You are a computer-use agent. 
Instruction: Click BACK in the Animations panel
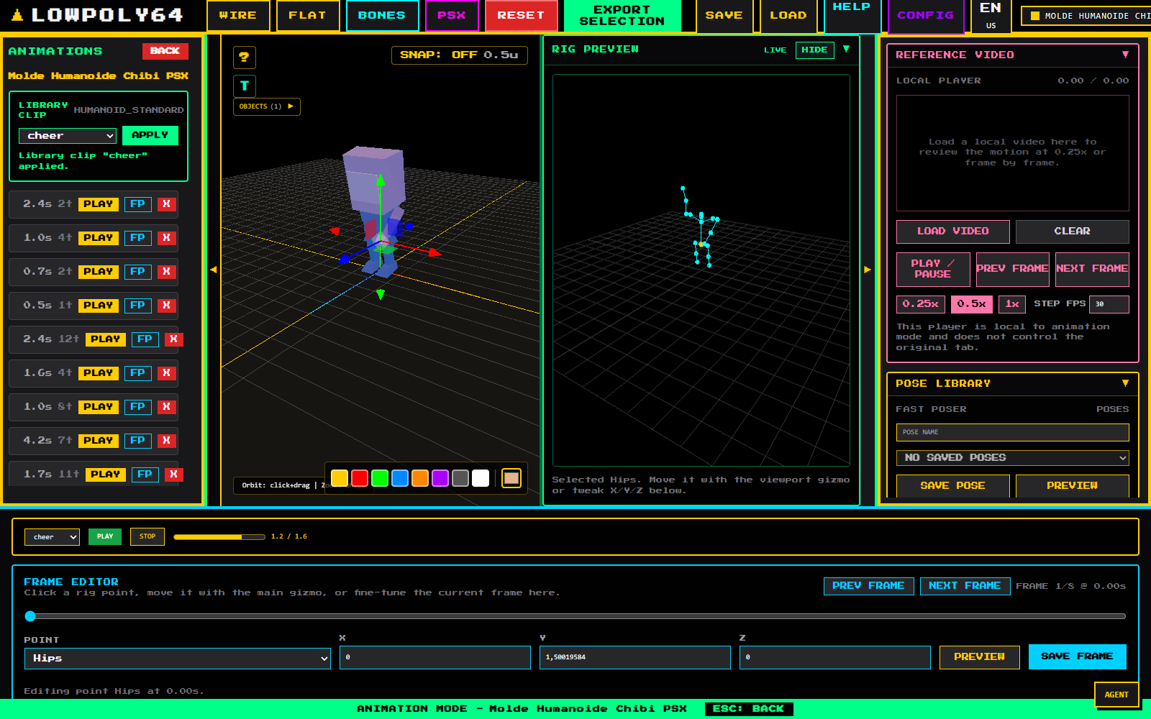(165, 51)
